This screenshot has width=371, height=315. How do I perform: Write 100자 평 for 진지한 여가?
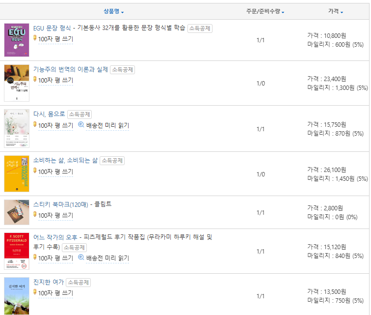55,293
